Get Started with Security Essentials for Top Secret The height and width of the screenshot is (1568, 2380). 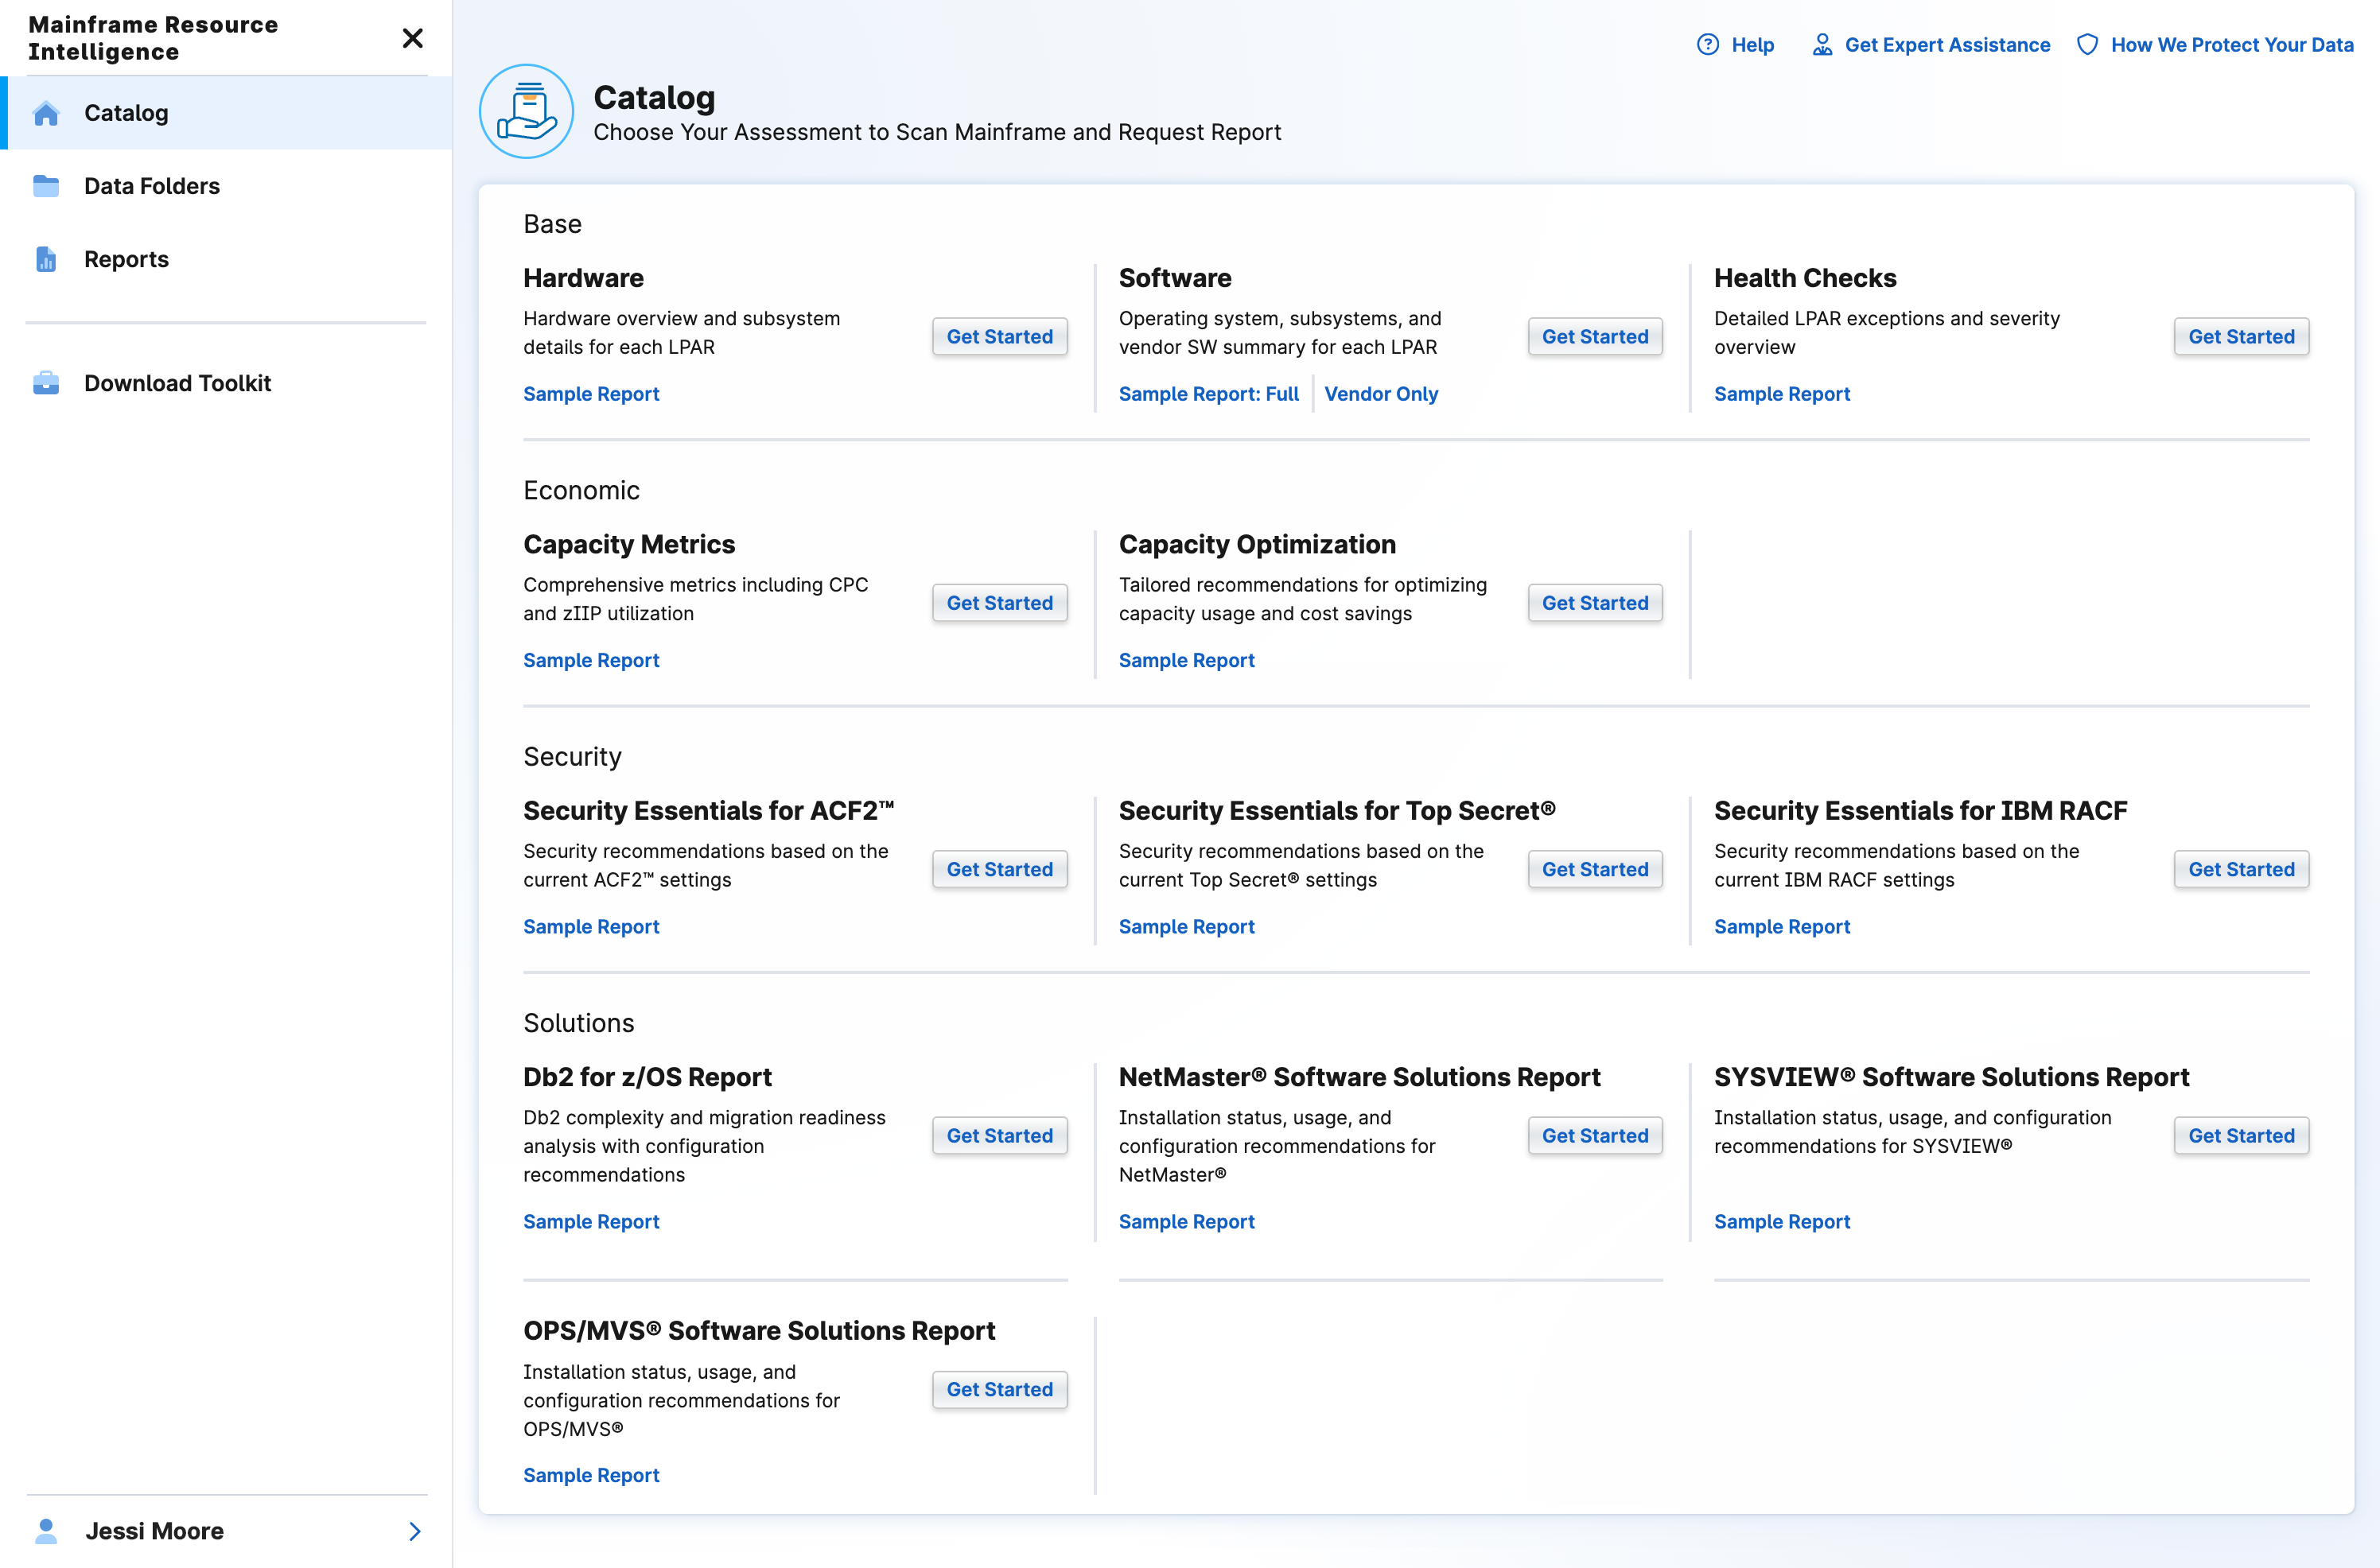(x=1595, y=869)
